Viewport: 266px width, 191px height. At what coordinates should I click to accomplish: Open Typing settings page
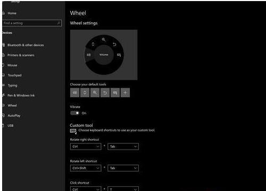[x=12, y=85]
